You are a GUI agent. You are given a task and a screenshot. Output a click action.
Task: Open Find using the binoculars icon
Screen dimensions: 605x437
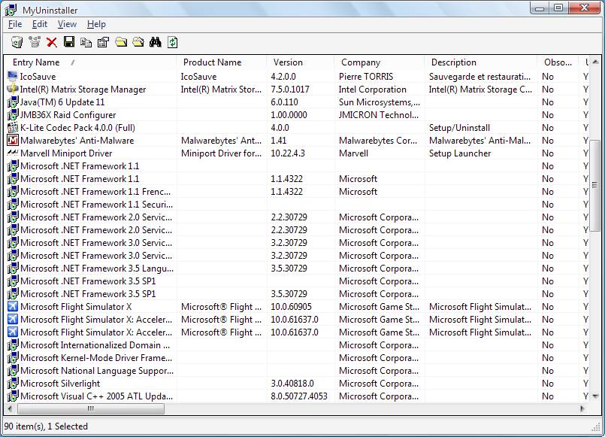pyautogui.click(x=155, y=42)
